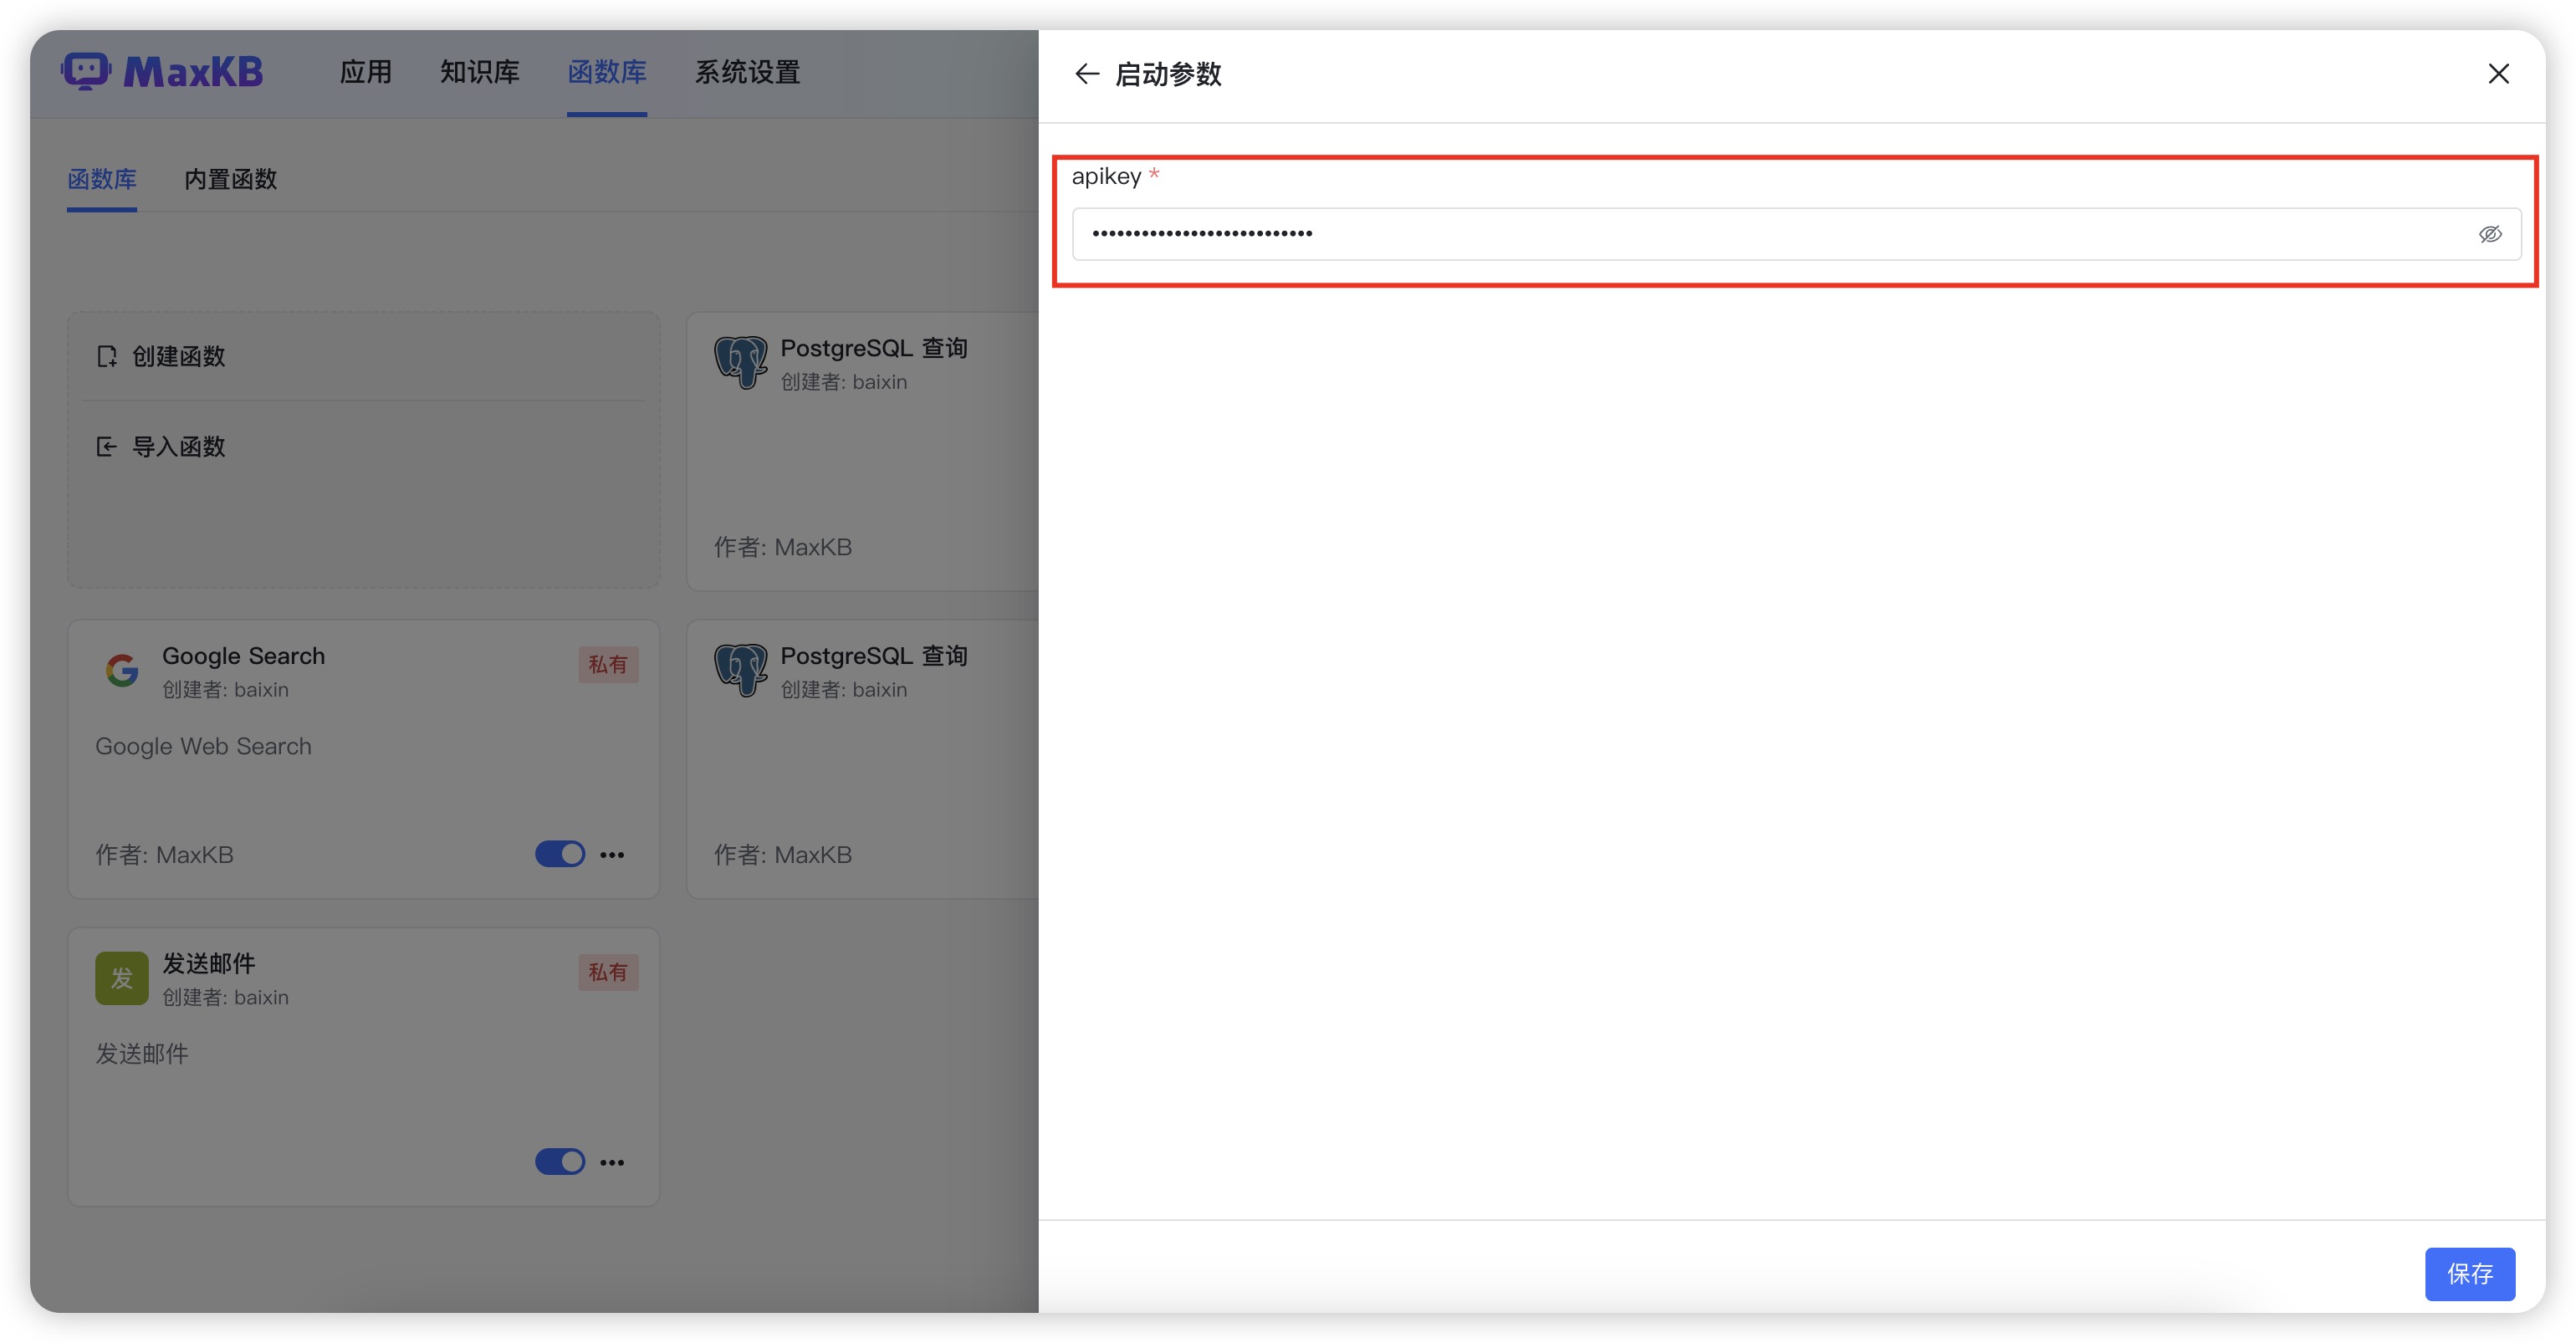Click the back arrow beside 启动参数

point(1086,74)
